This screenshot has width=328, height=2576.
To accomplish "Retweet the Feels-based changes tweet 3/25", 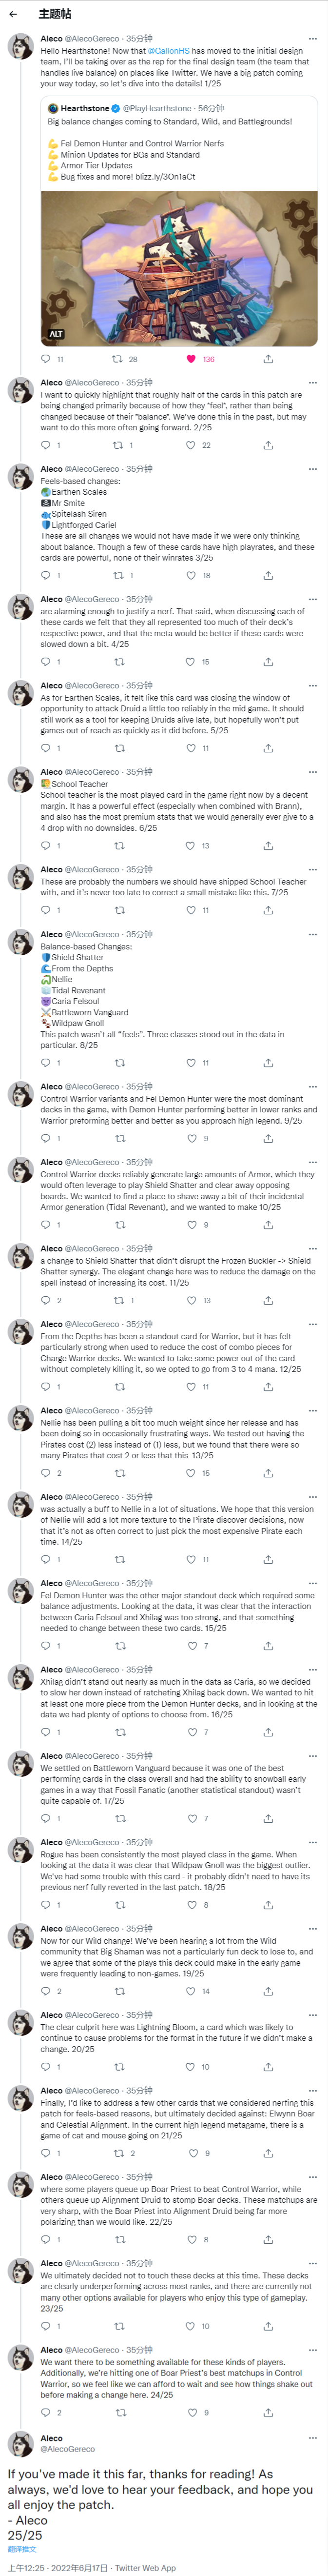I will coord(117,575).
